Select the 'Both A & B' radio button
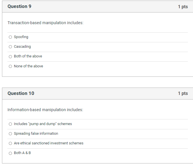Image resolution: width=193 pixels, height=164 pixels. pos(10,153)
